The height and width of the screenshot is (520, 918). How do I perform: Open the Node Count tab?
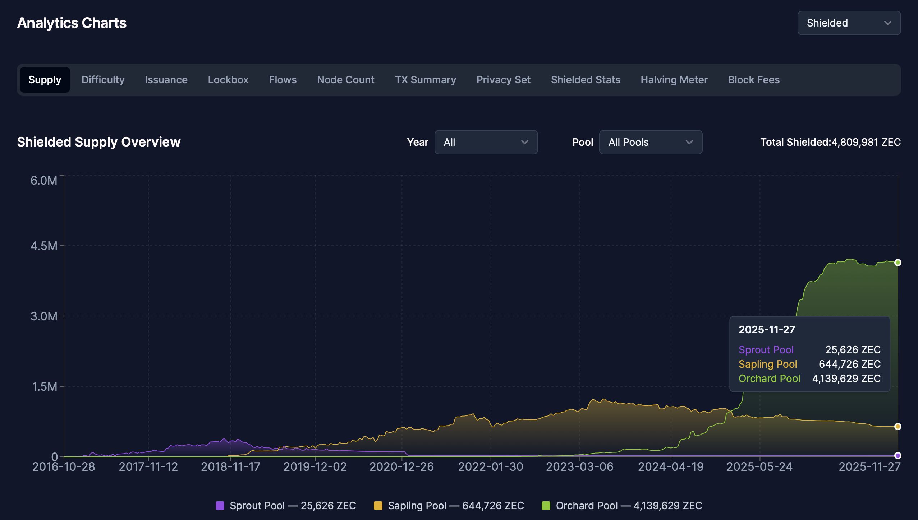pyautogui.click(x=345, y=80)
